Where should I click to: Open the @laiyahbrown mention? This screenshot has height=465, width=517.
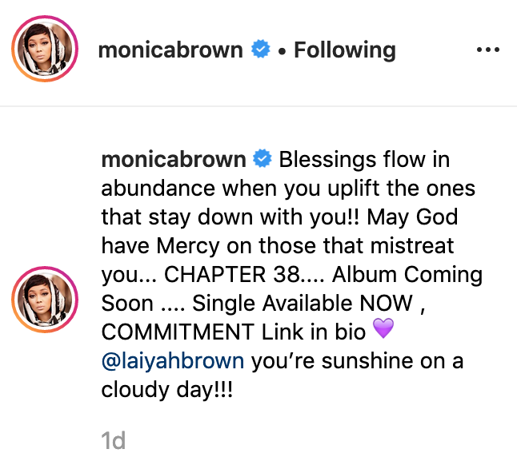pyautogui.click(x=173, y=360)
